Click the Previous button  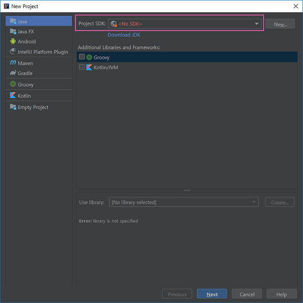click(x=177, y=294)
